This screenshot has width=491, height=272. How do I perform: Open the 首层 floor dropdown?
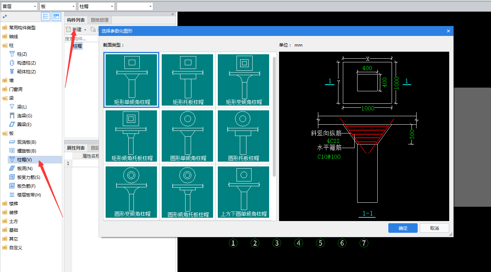click(19, 6)
